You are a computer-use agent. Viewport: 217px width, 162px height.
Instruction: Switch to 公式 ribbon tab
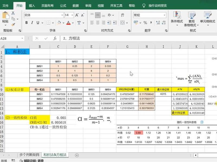pyautogui.click(x=63, y=6)
